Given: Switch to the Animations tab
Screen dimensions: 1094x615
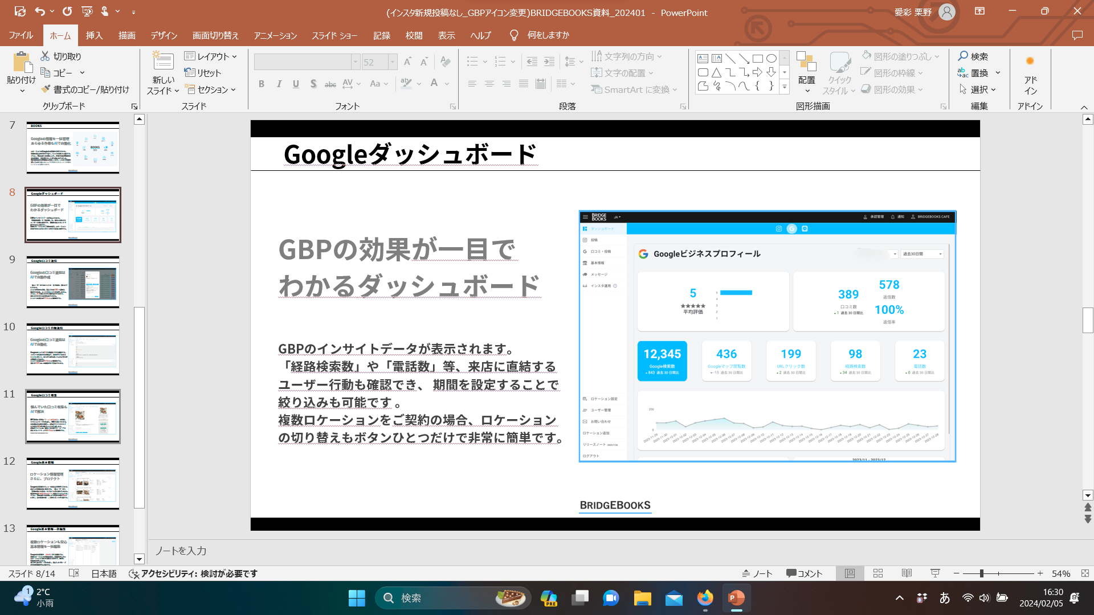Looking at the screenshot, I should (x=275, y=35).
